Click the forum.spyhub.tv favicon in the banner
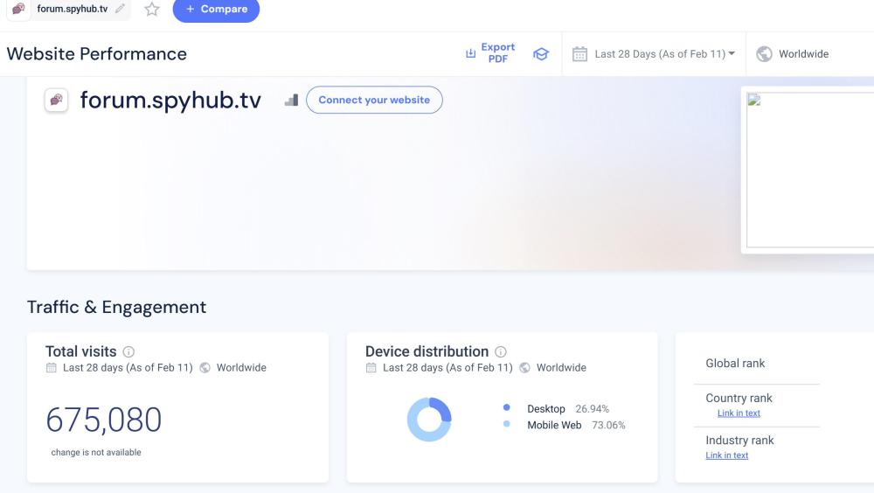Image resolution: width=874 pixels, height=493 pixels. [x=57, y=101]
